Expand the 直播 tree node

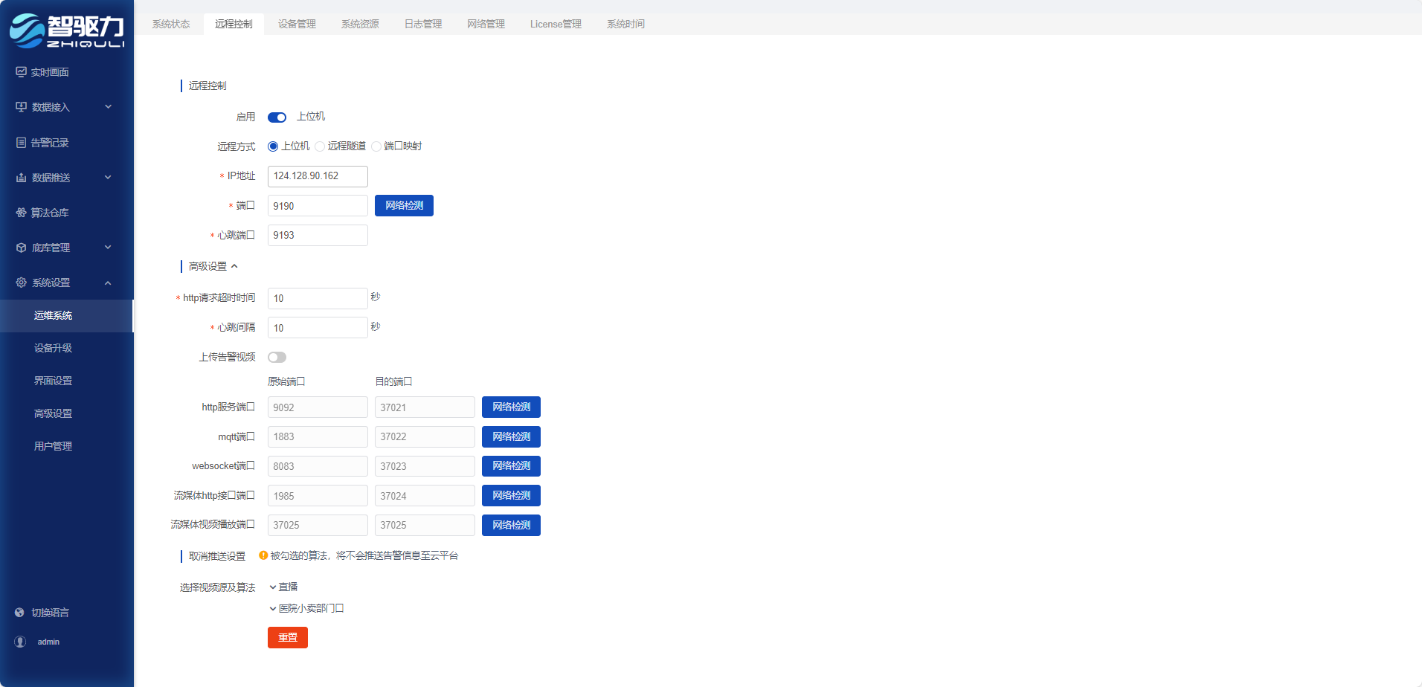click(273, 587)
